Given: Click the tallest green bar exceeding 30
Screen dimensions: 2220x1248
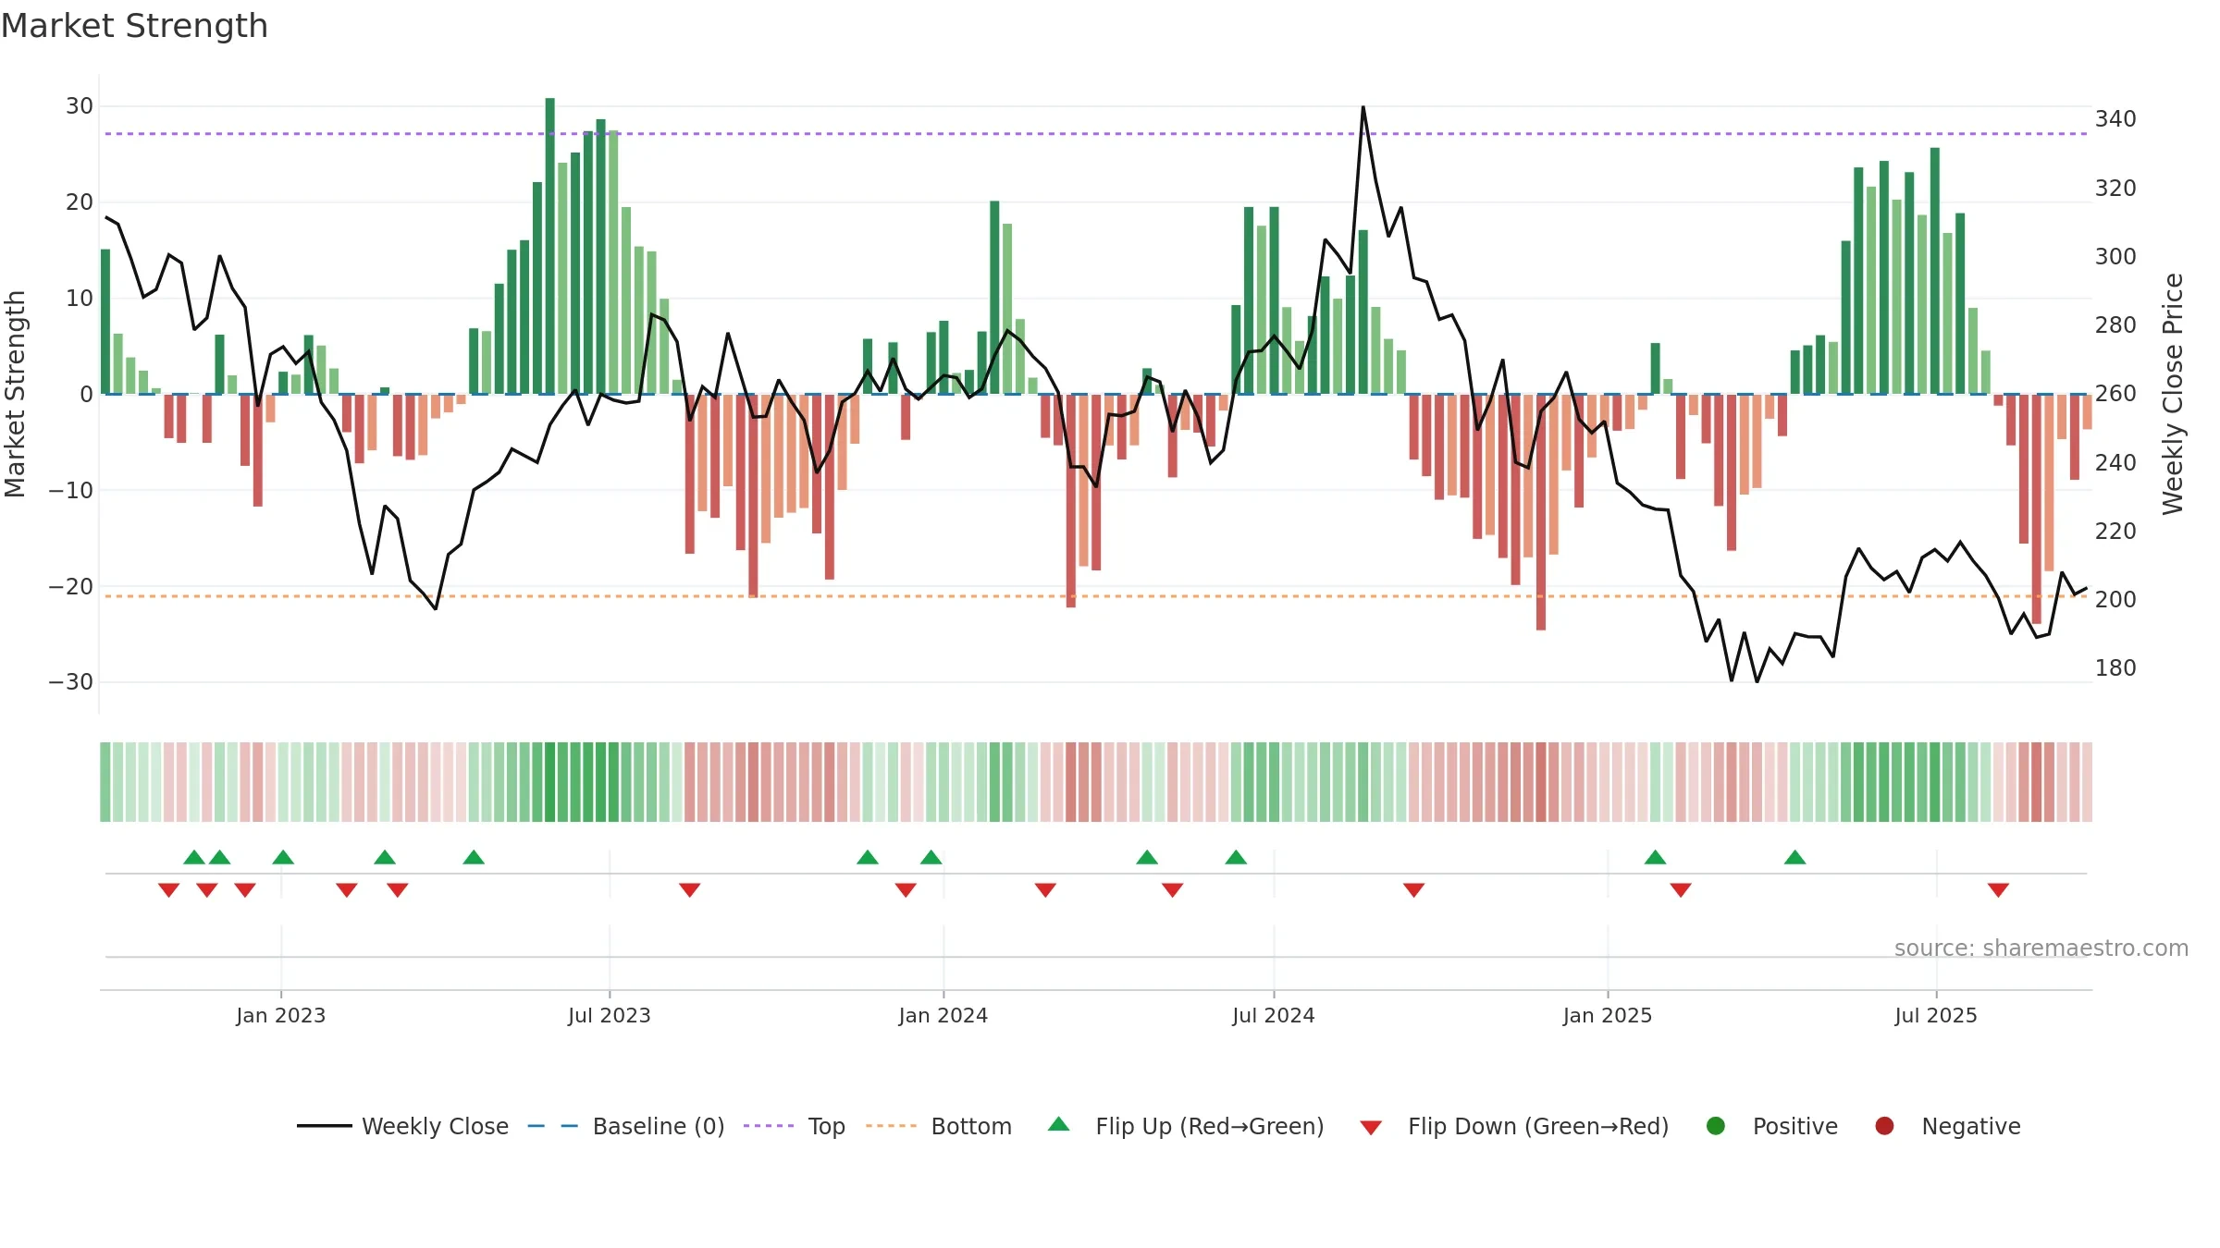Looking at the screenshot, I should tap(550, 246).
